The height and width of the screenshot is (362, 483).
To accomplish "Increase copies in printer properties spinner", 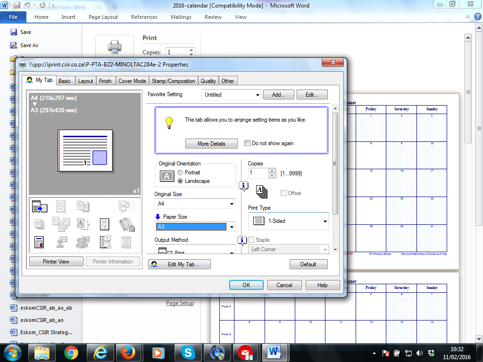I will point(272,171).
